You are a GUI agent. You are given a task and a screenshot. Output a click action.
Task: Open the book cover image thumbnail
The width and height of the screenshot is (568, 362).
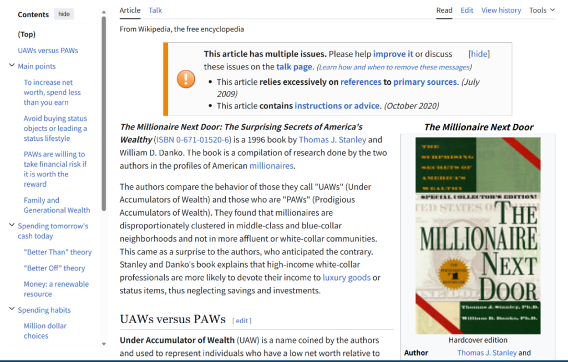[x=478, y=236]
